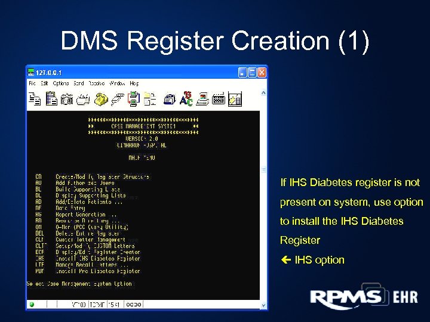The height and width of the screenshot is (322, 430).
Task: Click the scrollbar down arrow
Action: [263, 305]
